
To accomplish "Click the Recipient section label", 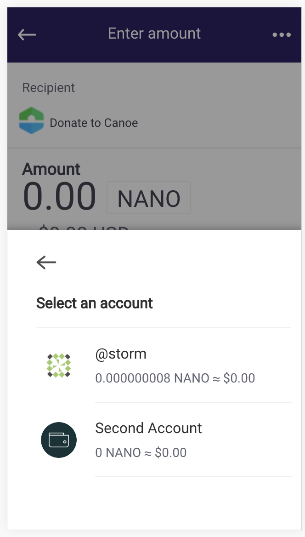I will (x=48, y=87).
